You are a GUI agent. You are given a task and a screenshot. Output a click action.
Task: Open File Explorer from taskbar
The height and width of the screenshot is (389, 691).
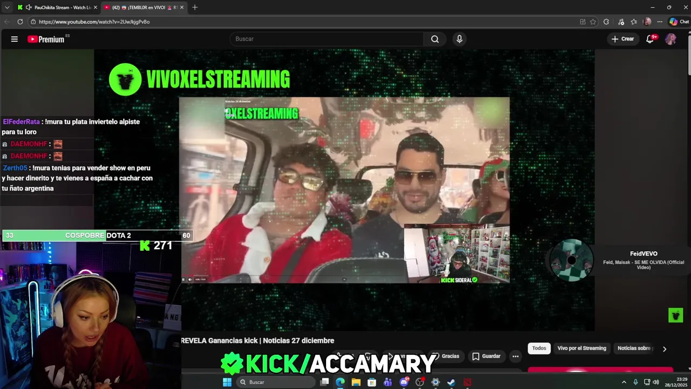click(356, 382)
